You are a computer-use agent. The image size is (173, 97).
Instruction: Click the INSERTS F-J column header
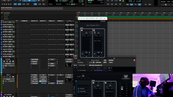pyautogui.click(x=43, y=21)
